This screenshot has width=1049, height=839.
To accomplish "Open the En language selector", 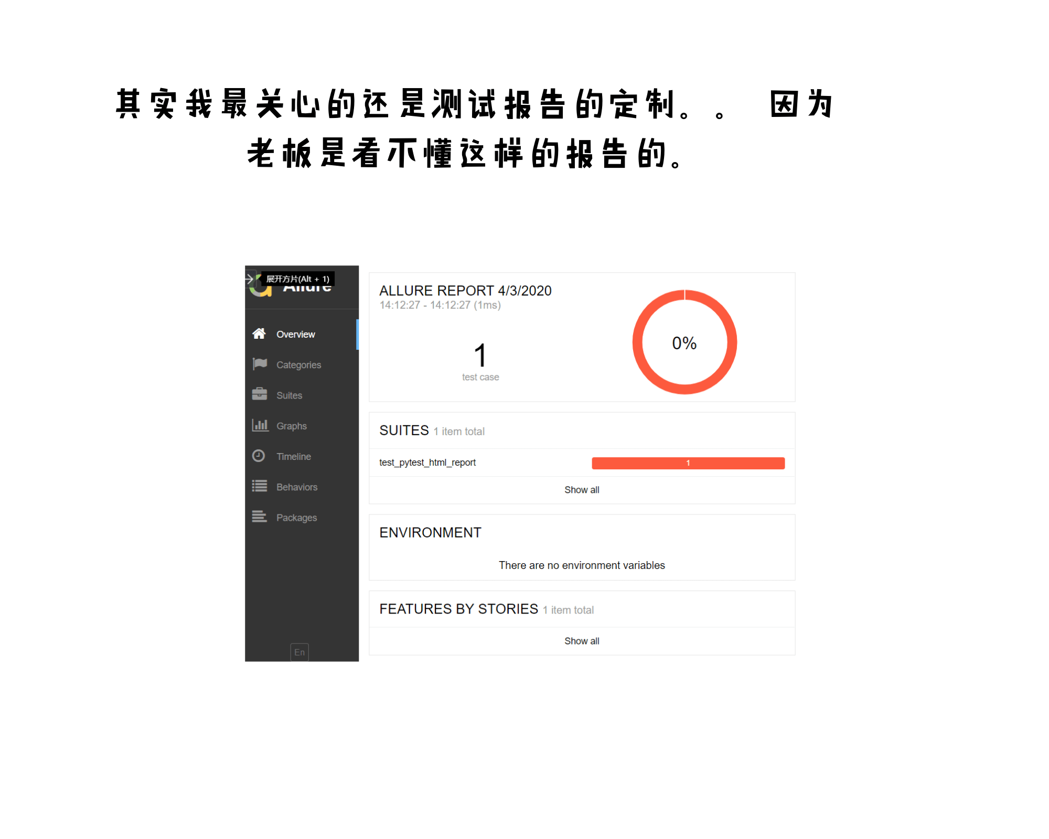I will [299, 652].
